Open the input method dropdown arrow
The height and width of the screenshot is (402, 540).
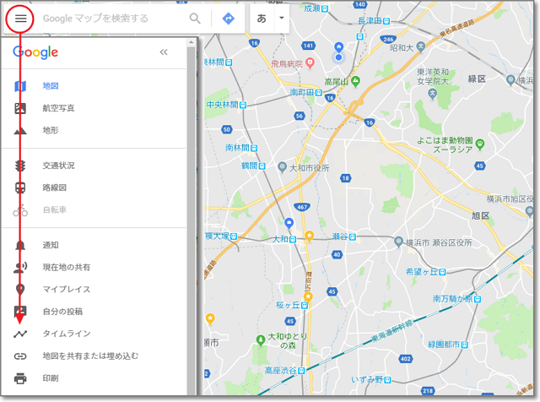pos(282,18)
